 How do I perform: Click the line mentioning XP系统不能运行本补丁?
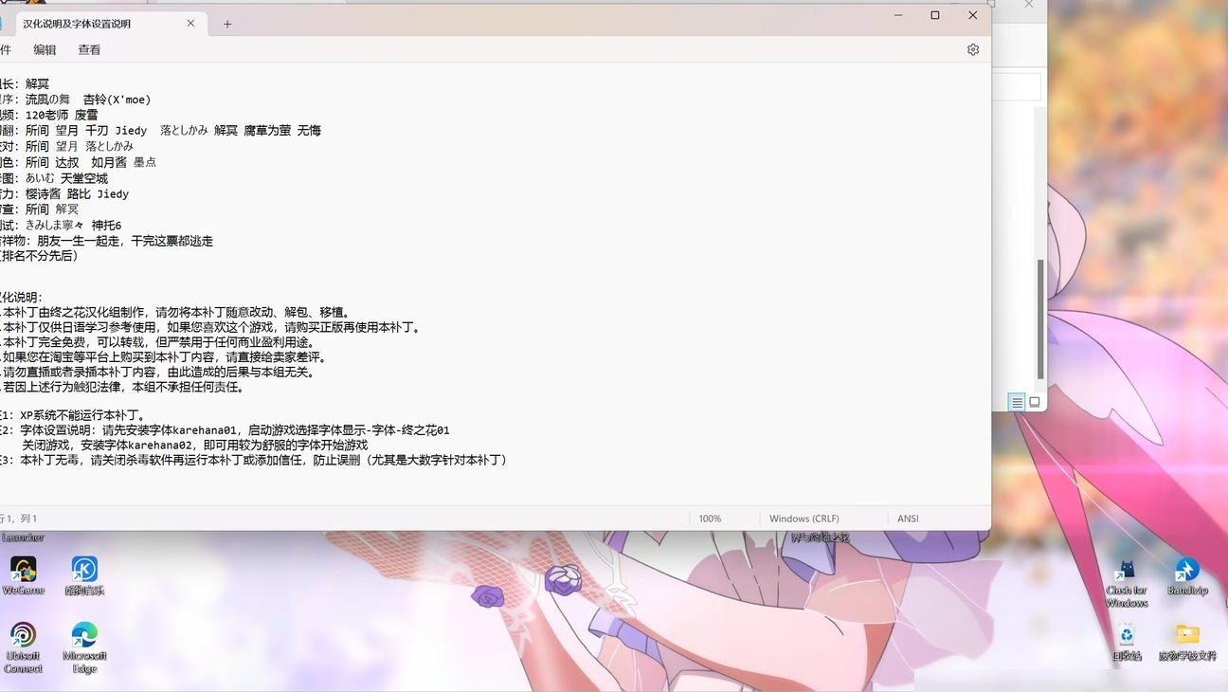73,415
